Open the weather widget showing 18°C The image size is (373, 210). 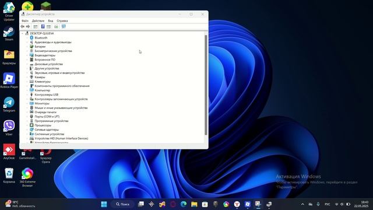20,204
